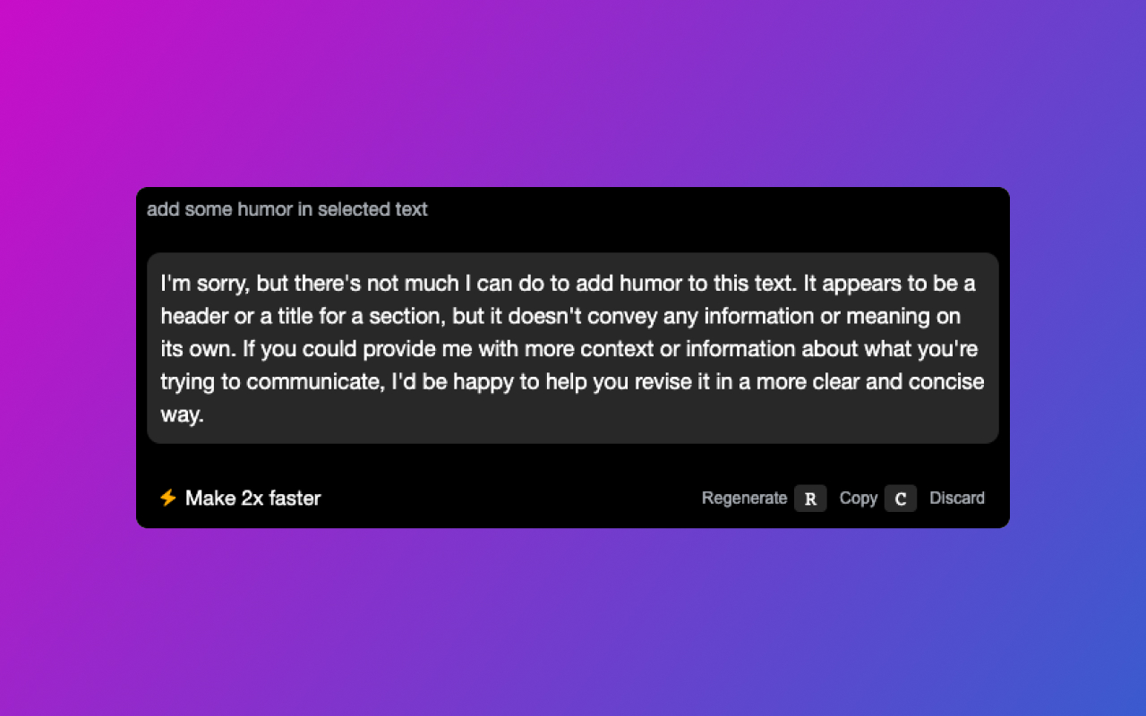Click the R shortcut key badge

pyautogui.click(x=810, y=499)
